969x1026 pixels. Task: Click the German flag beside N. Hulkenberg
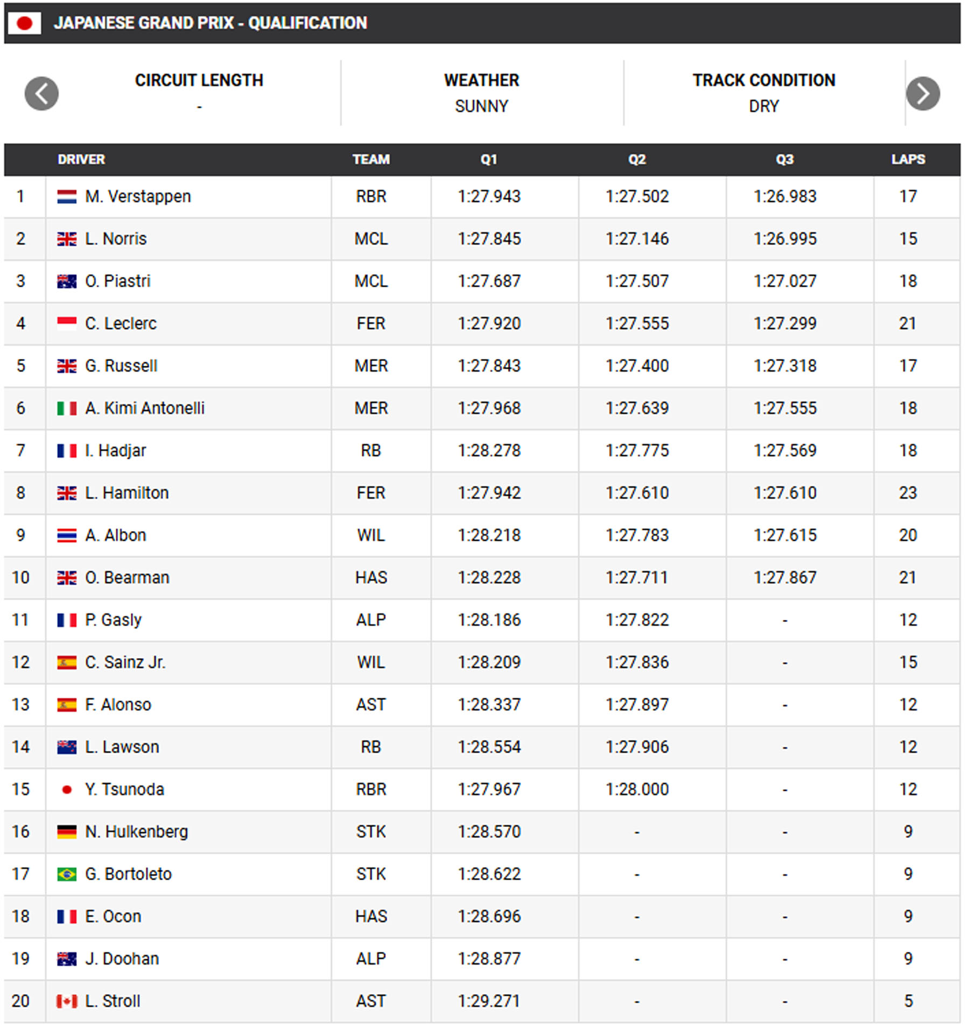coord(67,832)
